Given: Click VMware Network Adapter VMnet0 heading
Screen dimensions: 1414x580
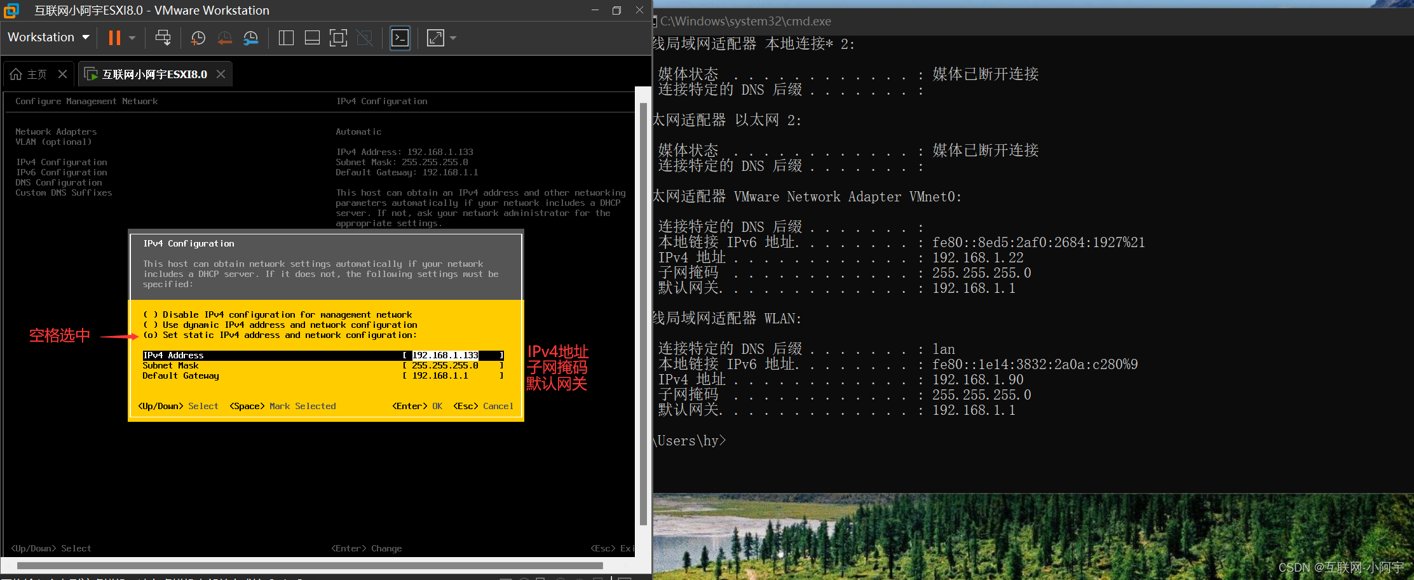Looking at the screenshot, I should tap(807, 196).
